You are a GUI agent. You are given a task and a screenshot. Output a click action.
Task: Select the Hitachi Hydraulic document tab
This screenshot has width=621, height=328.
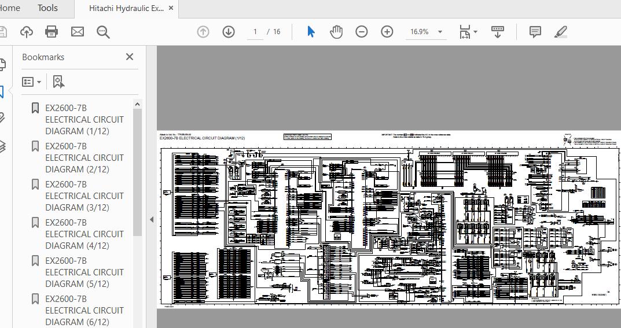pyautogui.click(x=126, y=9)
